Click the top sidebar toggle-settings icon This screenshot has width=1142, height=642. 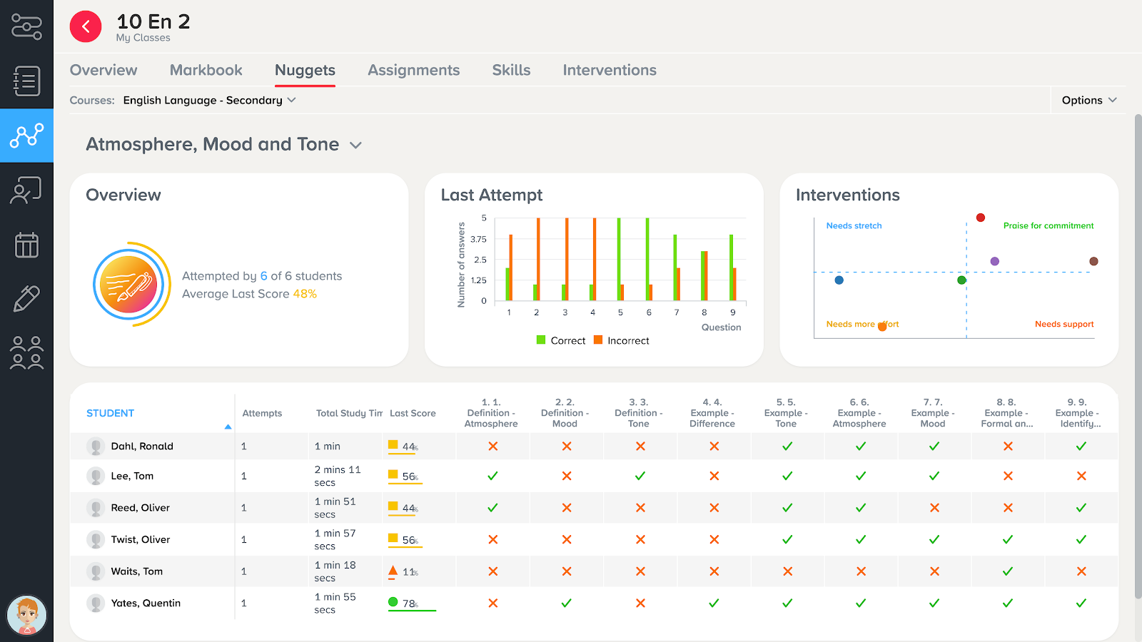click(26, 27)
